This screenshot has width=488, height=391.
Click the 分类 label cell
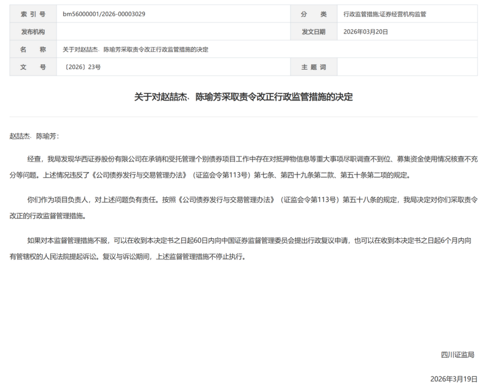coord(314,14)
